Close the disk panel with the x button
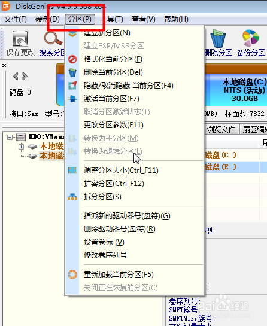 pyautogui.click(x=4, y=65)
